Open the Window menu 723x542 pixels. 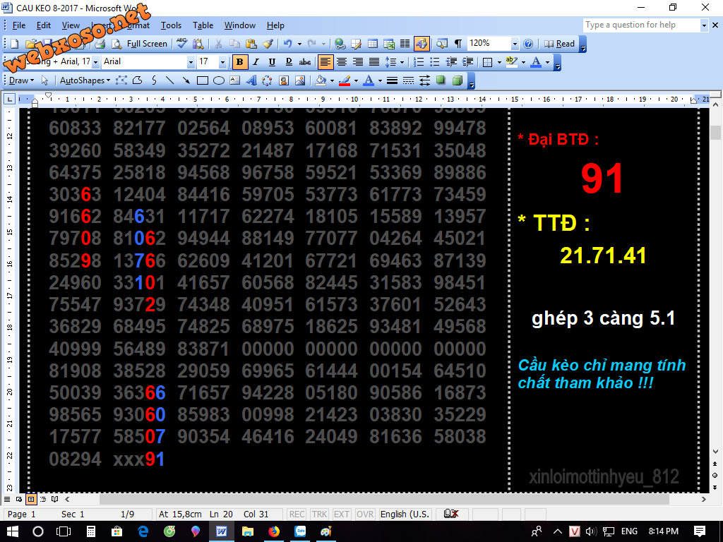coord(239,25)
